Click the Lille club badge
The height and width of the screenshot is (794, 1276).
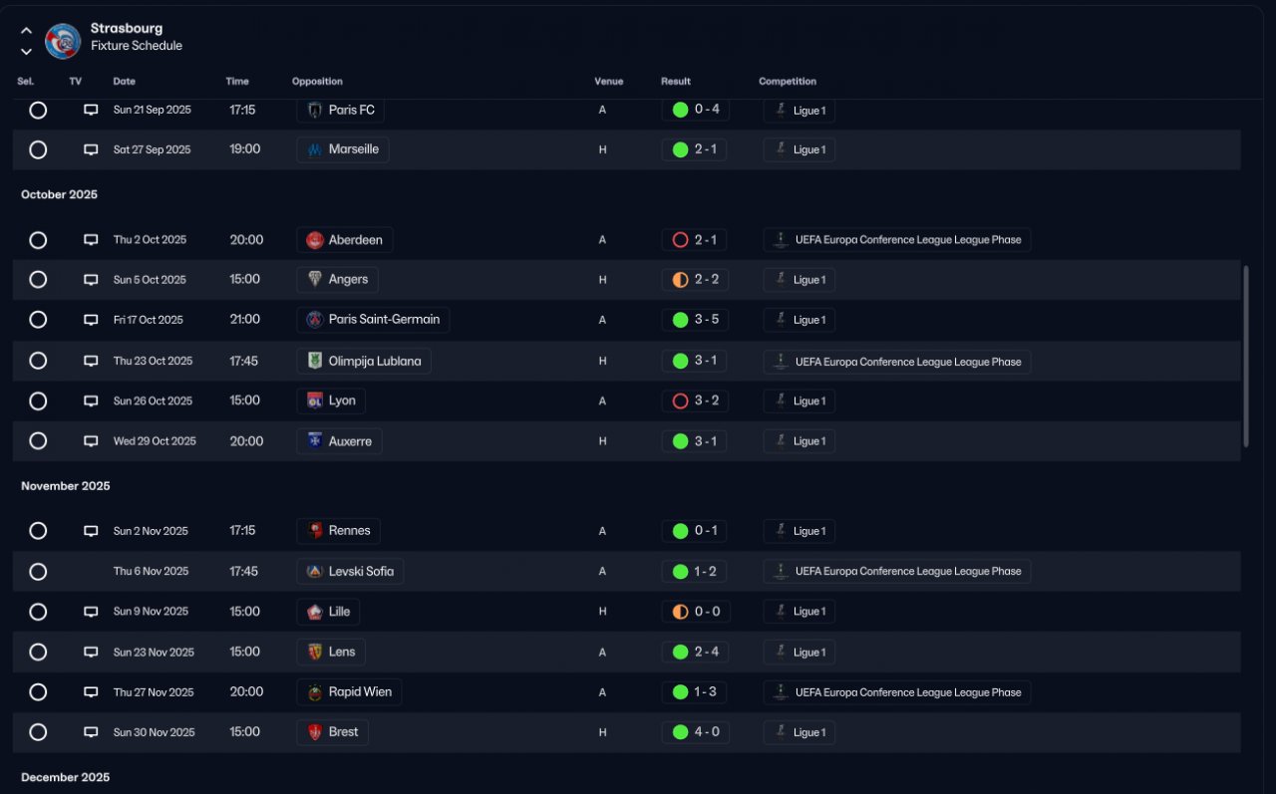[x=315, y=612]
